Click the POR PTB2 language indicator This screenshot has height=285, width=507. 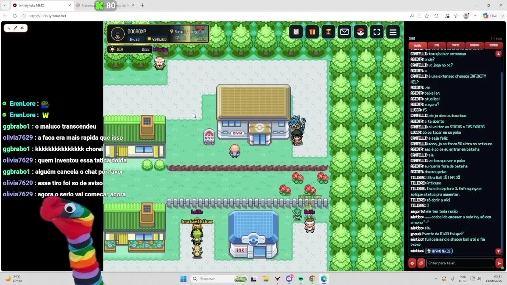[x=463, y=279]
